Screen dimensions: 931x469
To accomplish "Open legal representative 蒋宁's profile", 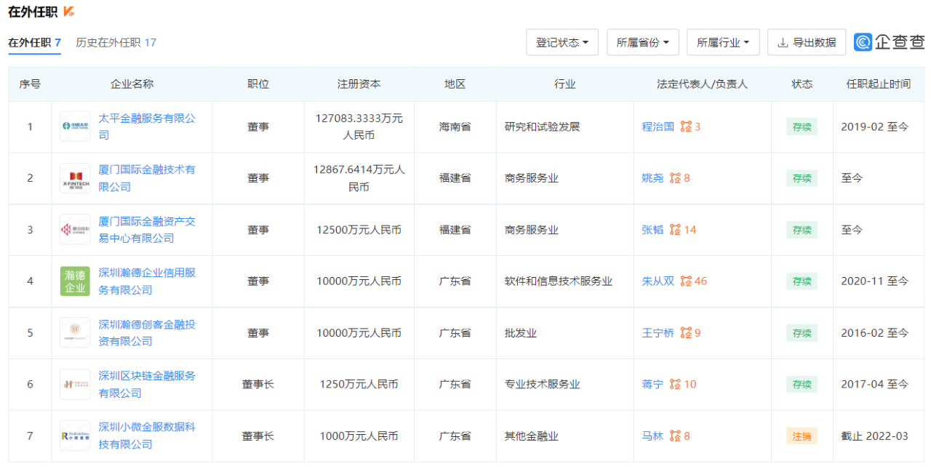I will click(653, 384).
